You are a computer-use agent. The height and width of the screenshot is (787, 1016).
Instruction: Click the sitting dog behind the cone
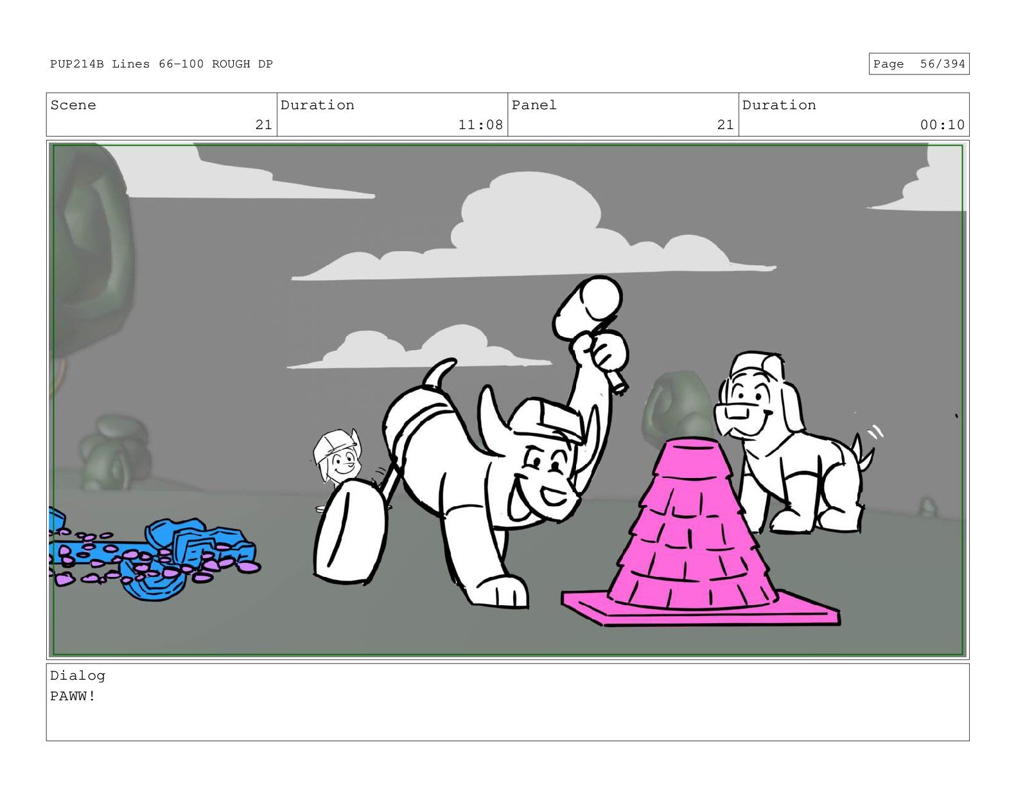(793, 443)
